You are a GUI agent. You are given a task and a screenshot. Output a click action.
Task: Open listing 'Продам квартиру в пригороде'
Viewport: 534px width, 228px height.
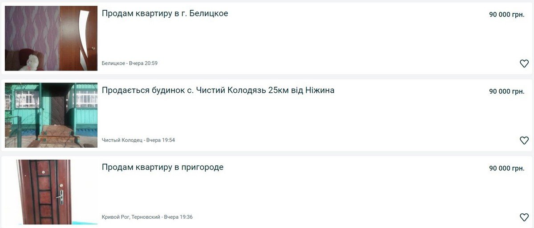pyautogui.click(x=162, y=167)
